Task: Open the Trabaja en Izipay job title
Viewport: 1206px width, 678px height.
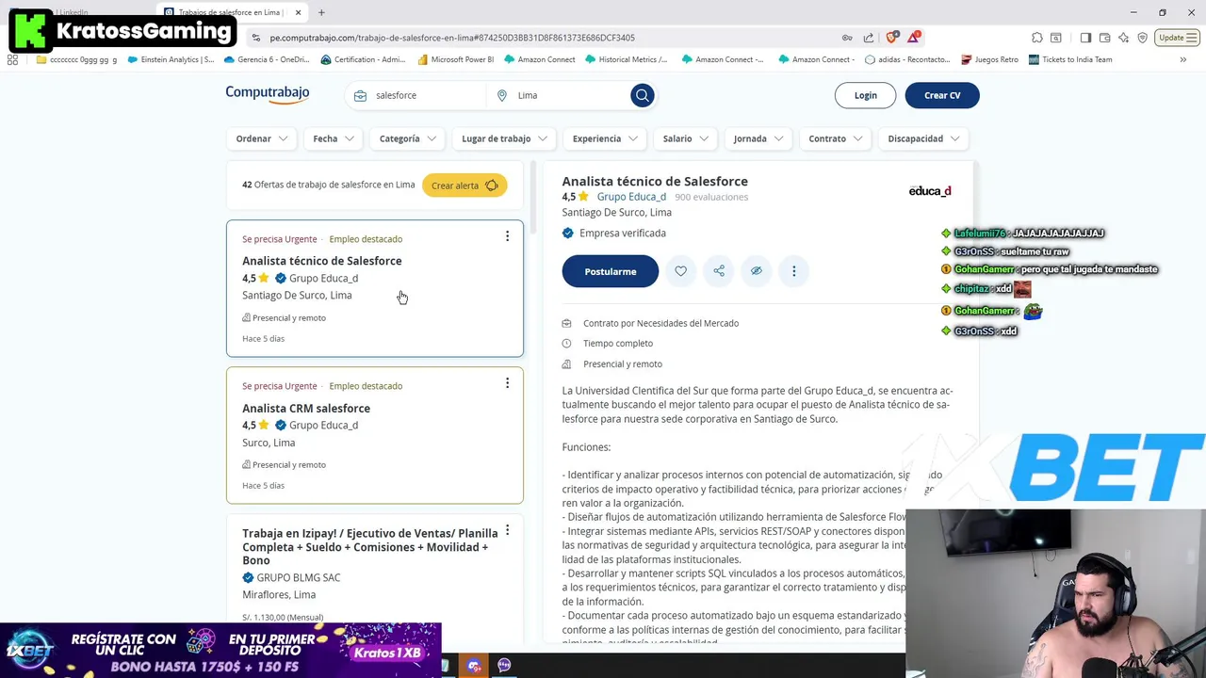Action: 370,546
